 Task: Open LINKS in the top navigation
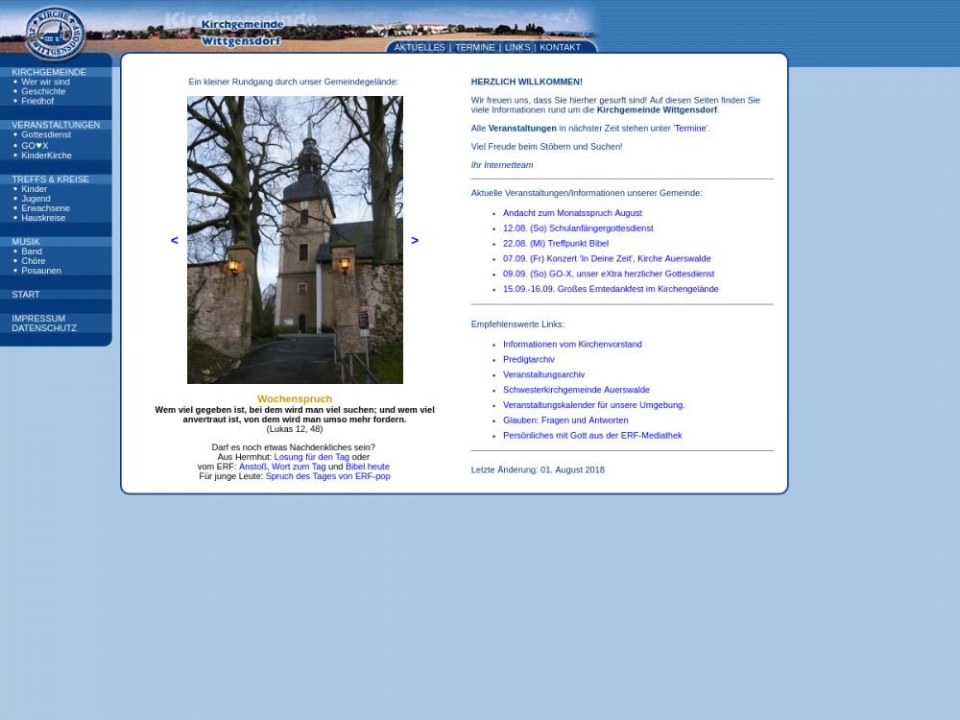tap(517, 47)
